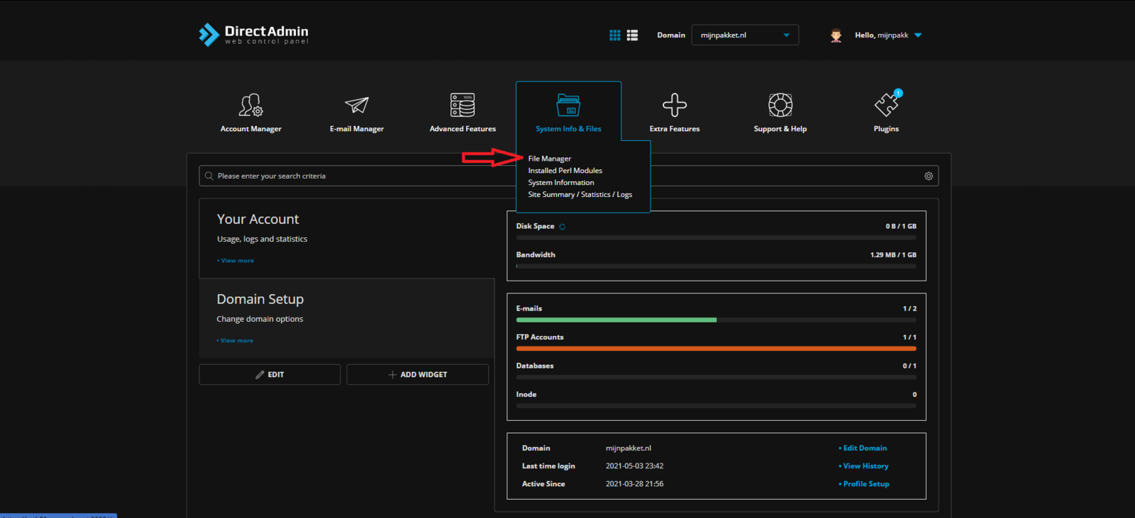This screenshot has height=518, width=1135.
Task: Click the System Info & Files label
Action: [568, 129]
